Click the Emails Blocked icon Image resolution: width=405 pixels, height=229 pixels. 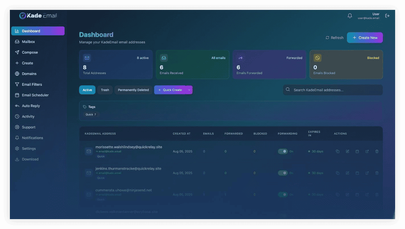click(318, 58)
